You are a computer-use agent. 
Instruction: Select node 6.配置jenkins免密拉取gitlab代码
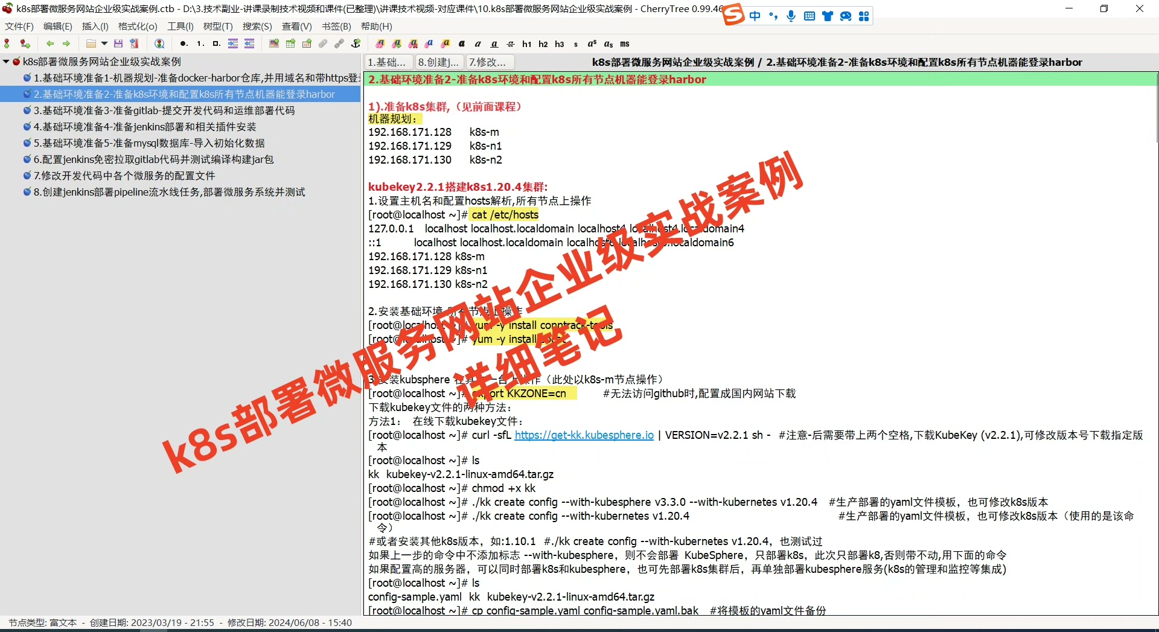(x=148, y=159)
